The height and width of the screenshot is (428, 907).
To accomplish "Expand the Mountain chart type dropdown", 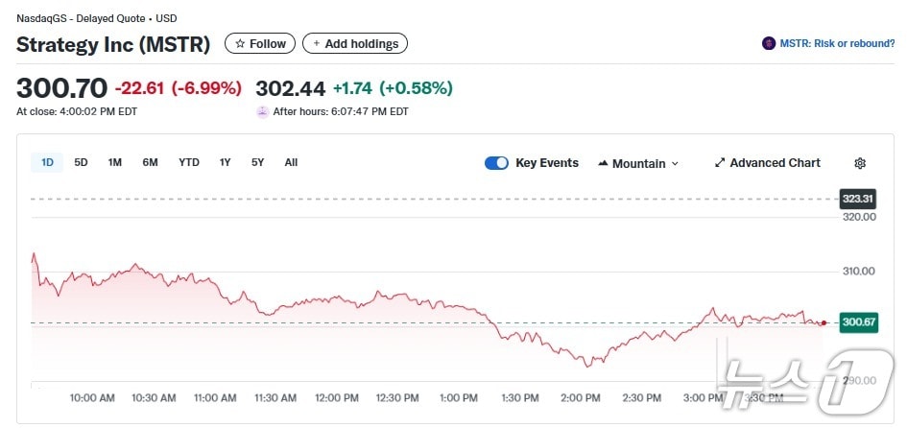I will tap(675, 164).
